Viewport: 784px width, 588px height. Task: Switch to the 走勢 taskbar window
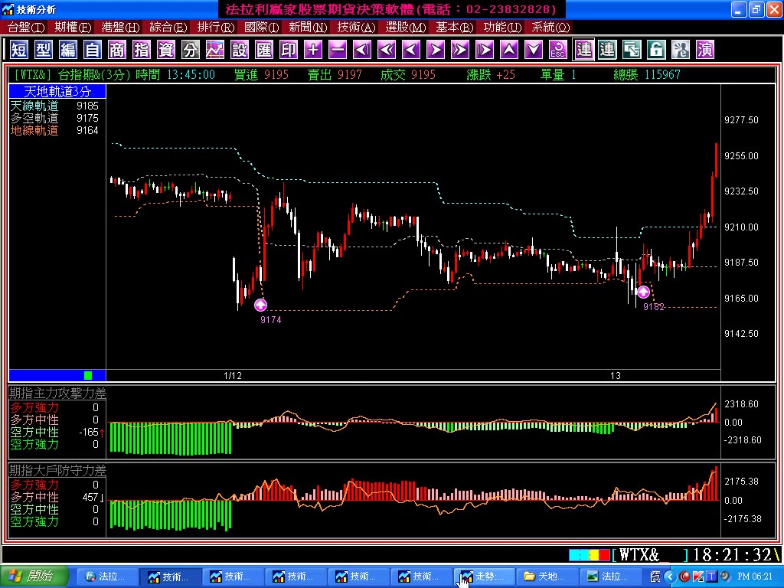pyautogui.click(x=483, y=577)
